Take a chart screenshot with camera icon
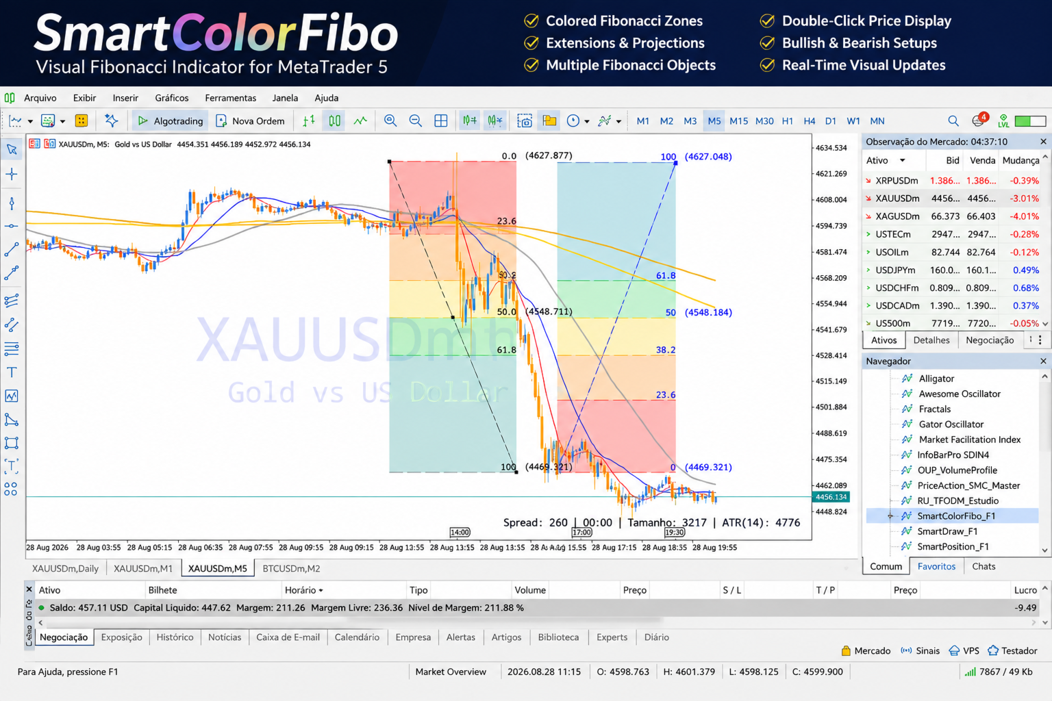 (525, 121)
